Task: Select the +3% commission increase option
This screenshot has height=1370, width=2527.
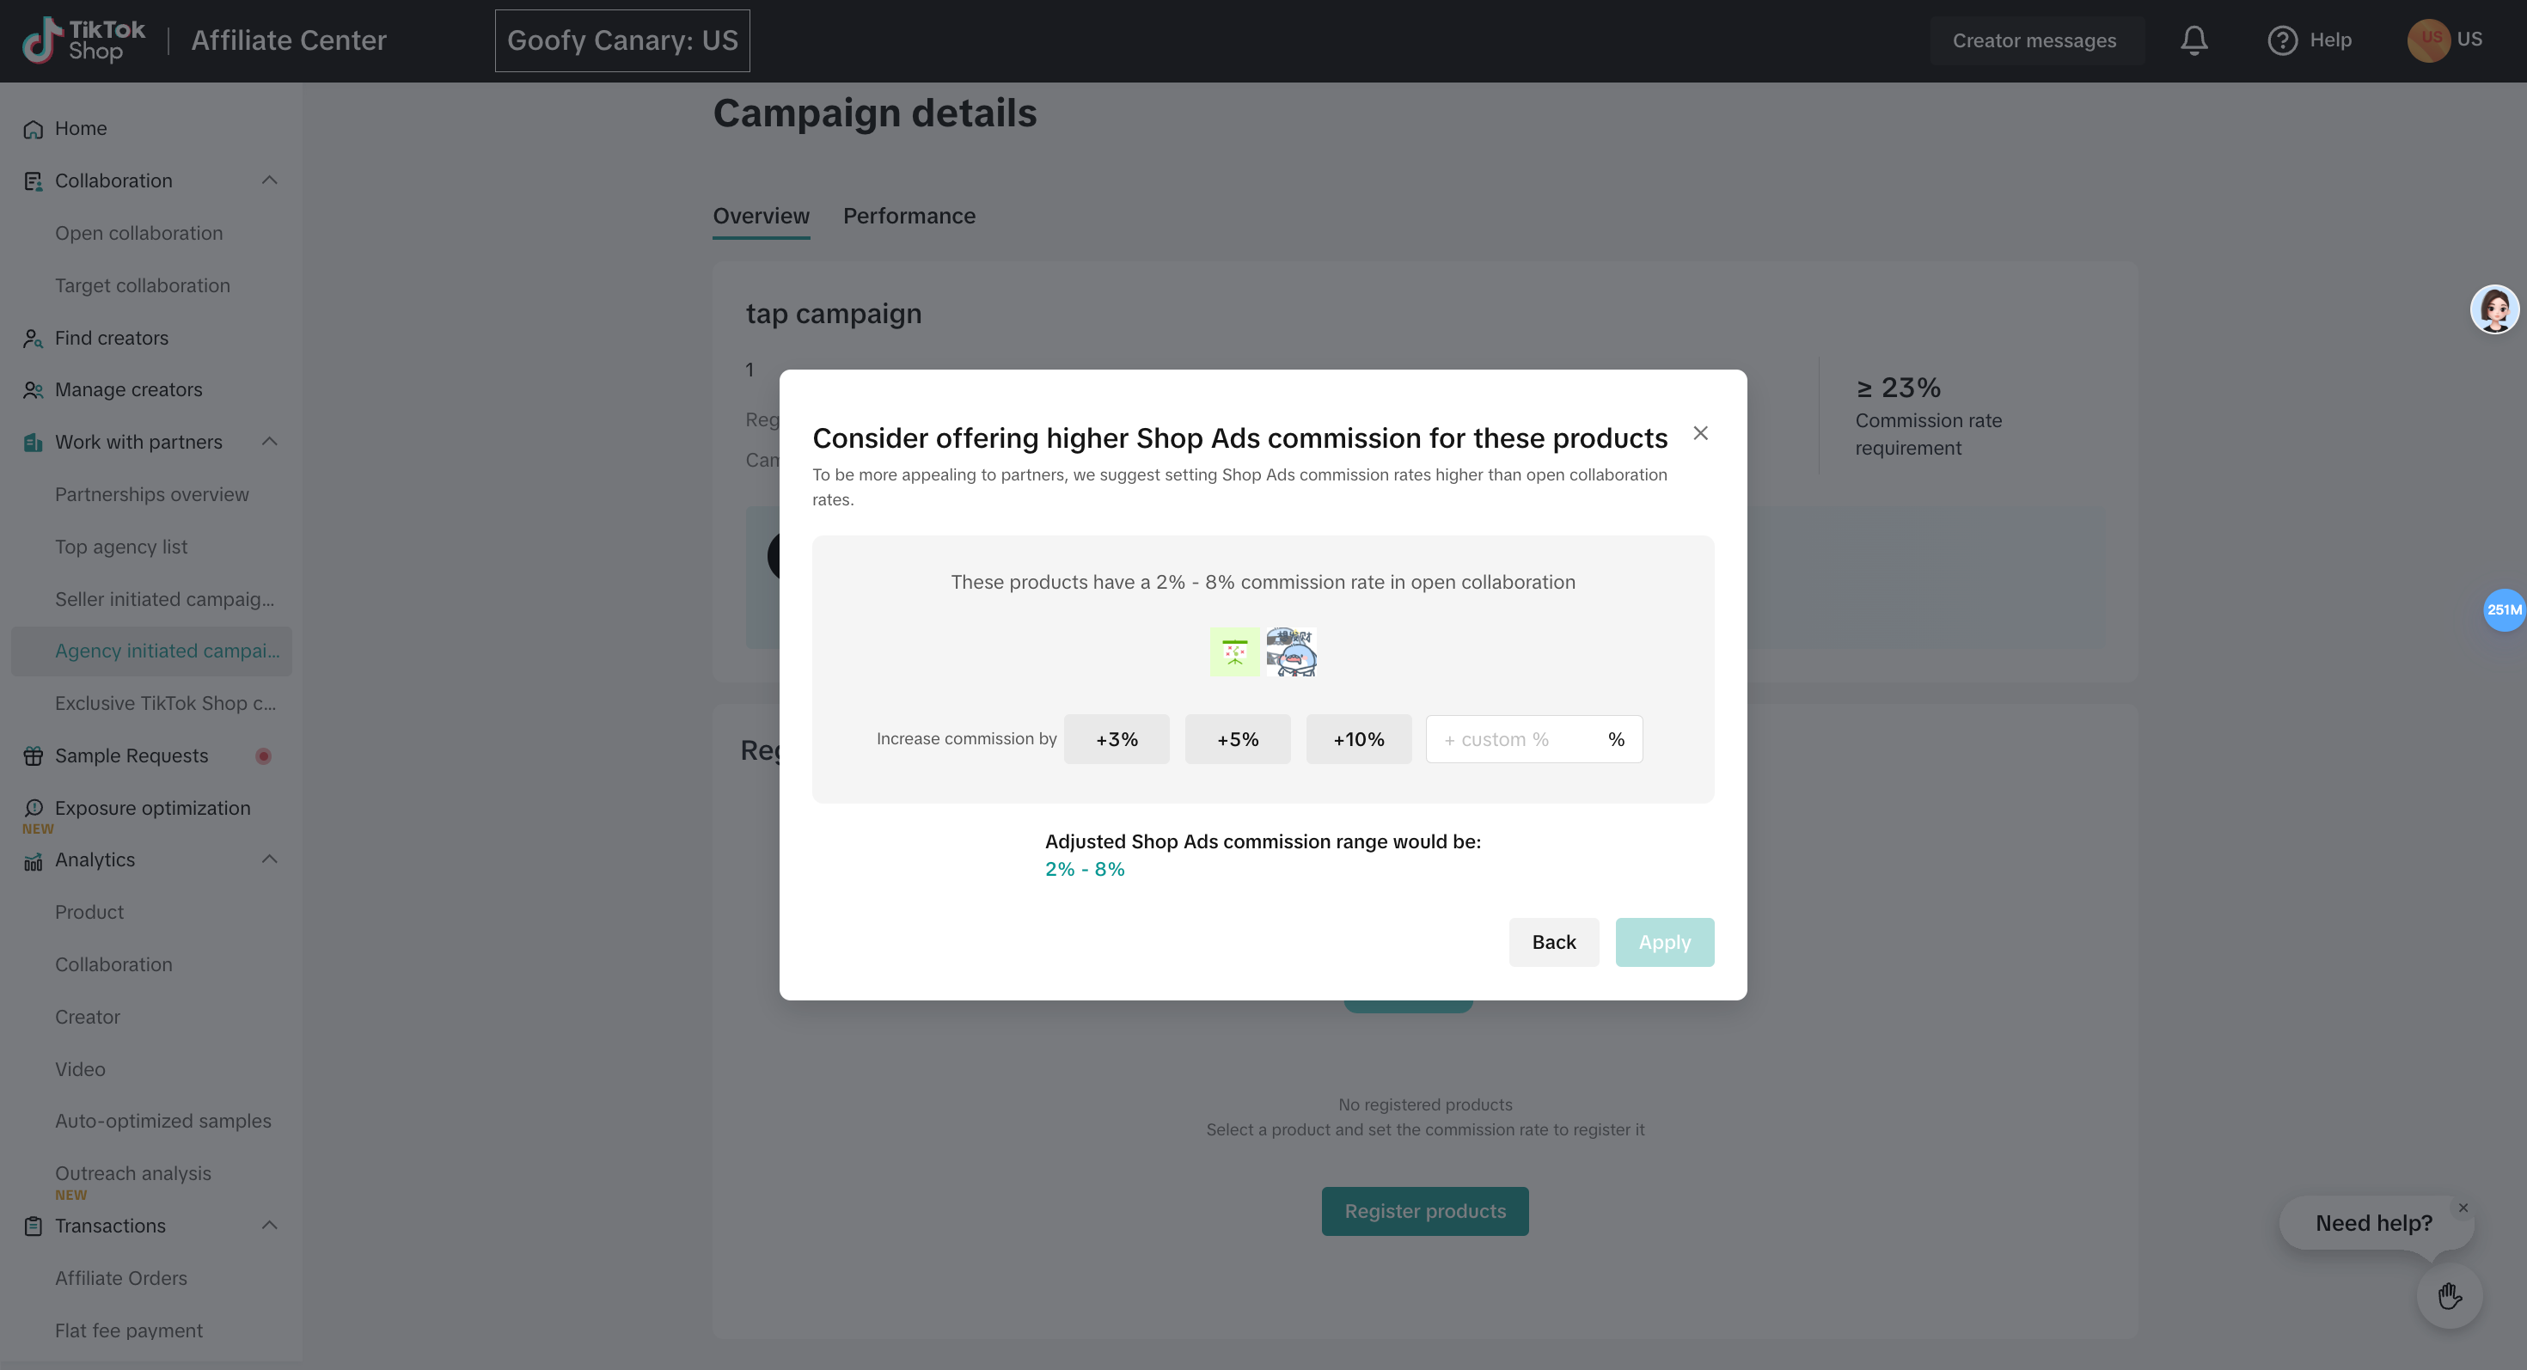Action: (1117, 739)
